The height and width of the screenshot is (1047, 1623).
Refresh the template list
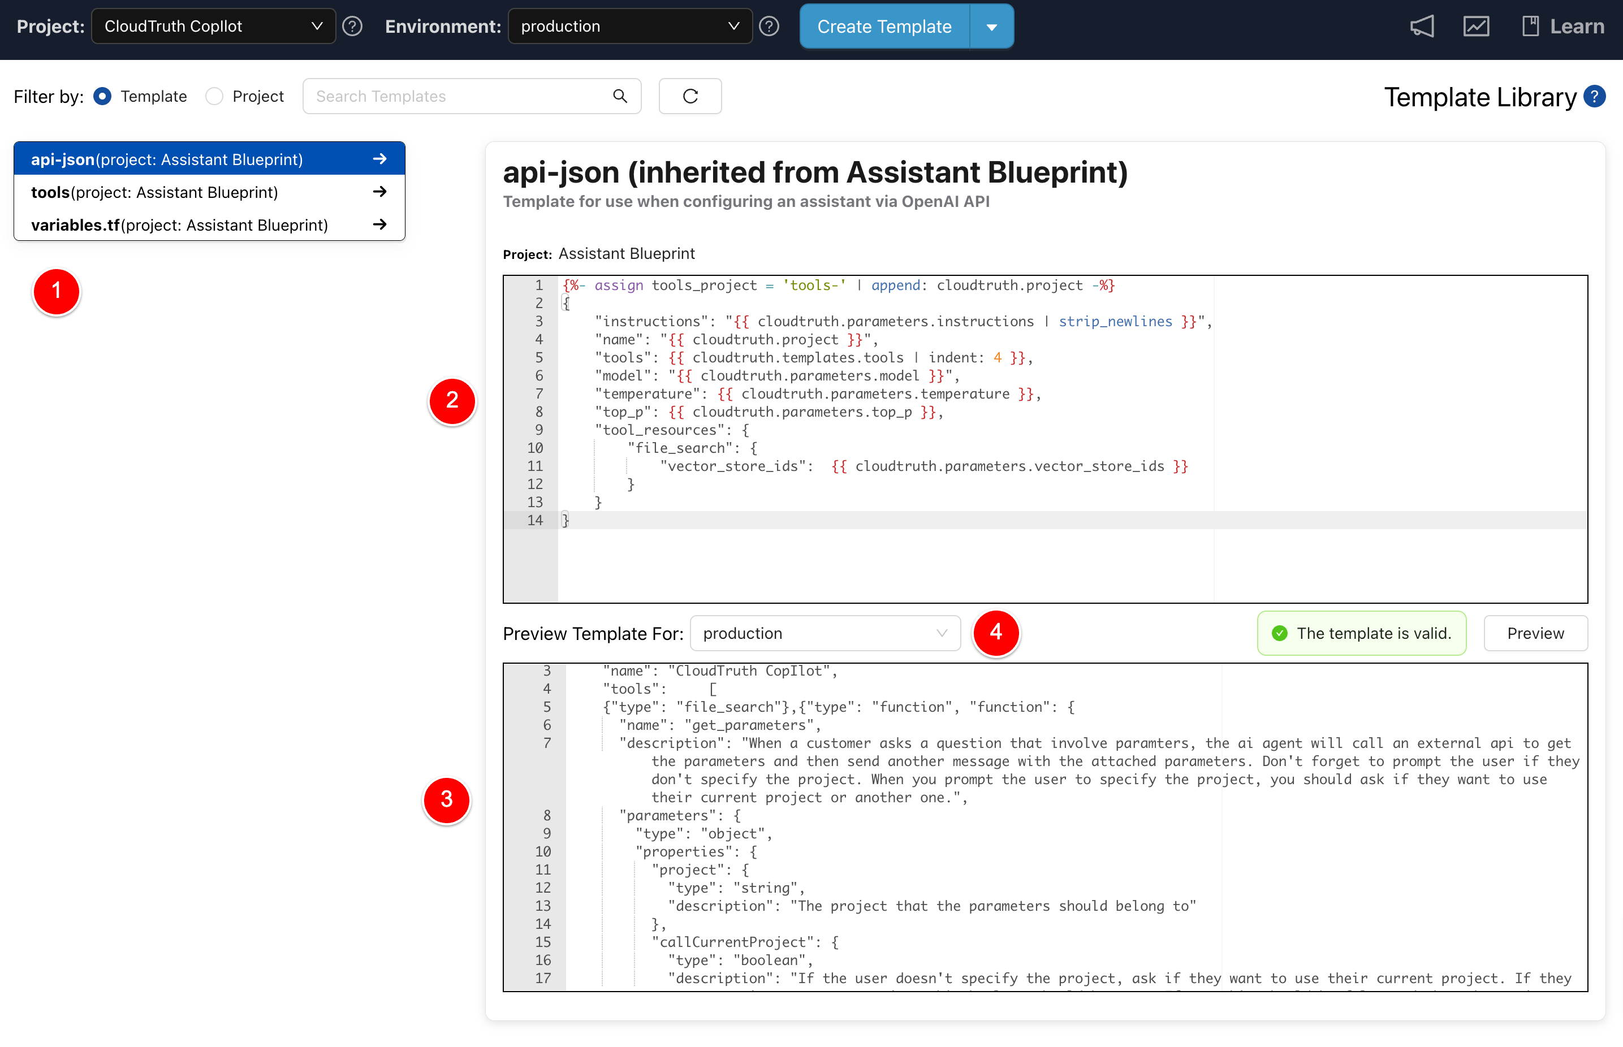[690, 96]
